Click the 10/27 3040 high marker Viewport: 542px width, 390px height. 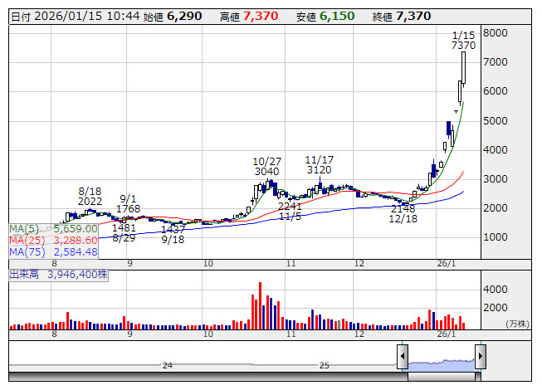click(266, 166)
